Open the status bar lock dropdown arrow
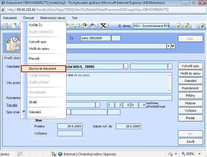Image resolution: width=207 pixels, height=157 pixels. click(176, 154)
